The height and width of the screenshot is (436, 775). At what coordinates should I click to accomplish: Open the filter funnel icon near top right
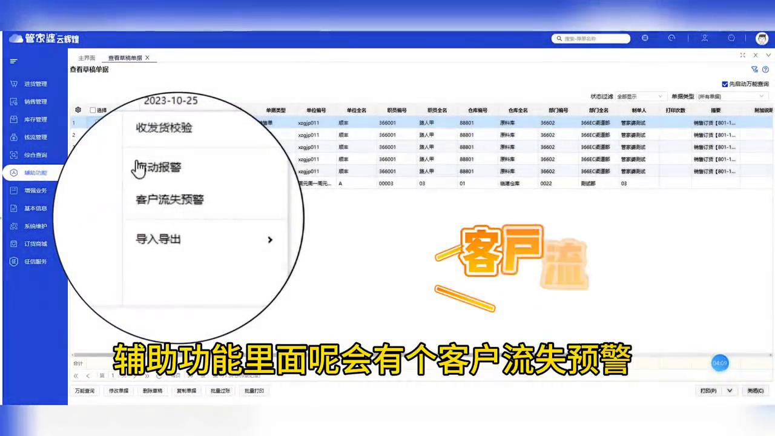[754, 69]
